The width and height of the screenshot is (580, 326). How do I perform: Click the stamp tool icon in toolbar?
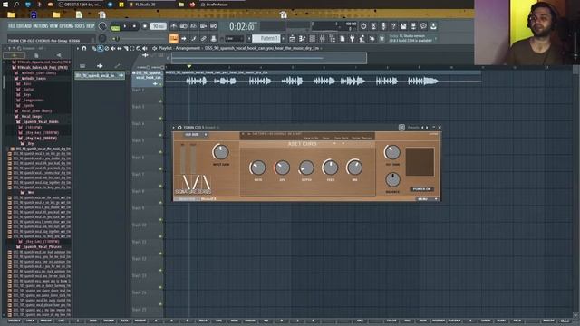pos(214,38)
